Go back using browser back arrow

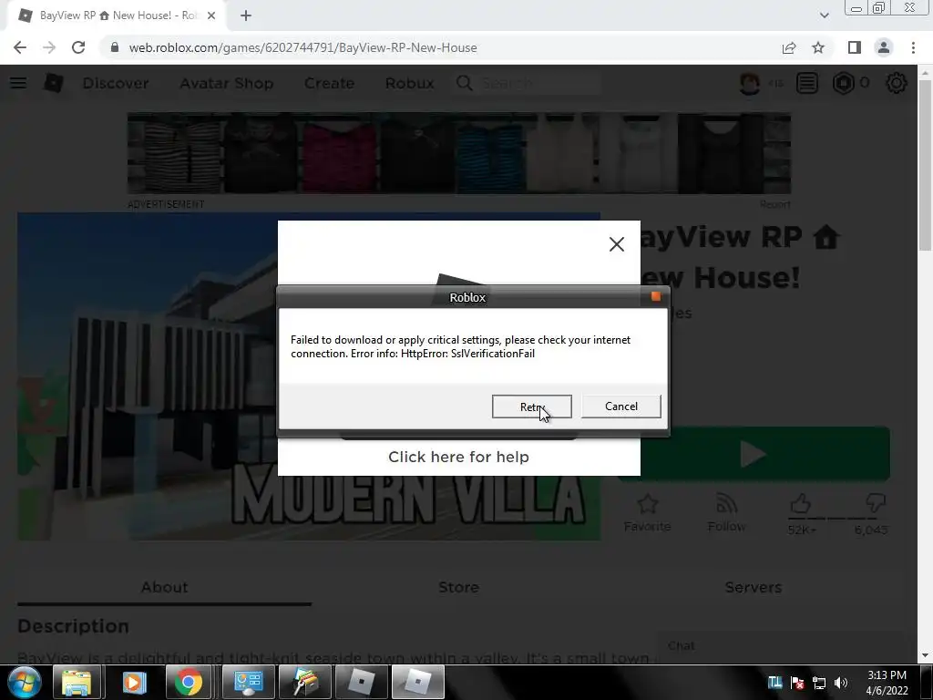click(20, 47)
